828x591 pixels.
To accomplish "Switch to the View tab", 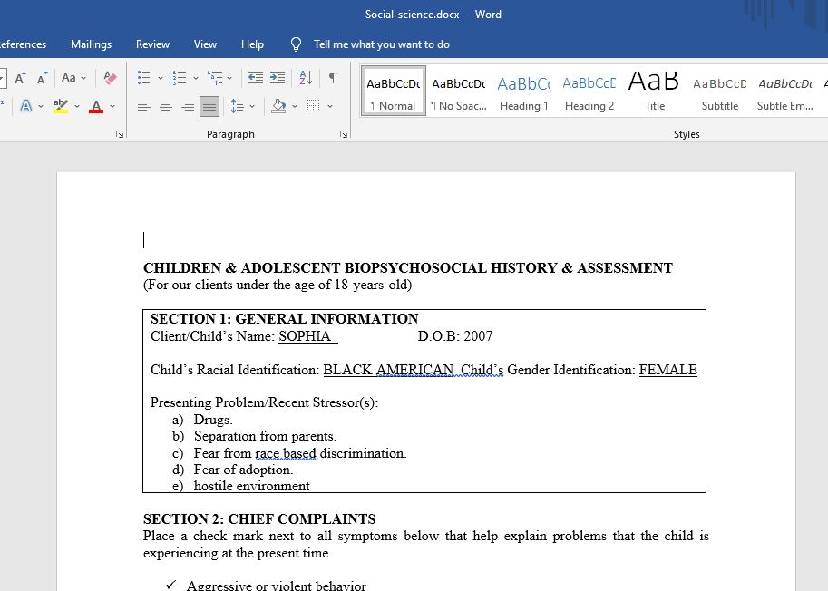I will point(205,44).
